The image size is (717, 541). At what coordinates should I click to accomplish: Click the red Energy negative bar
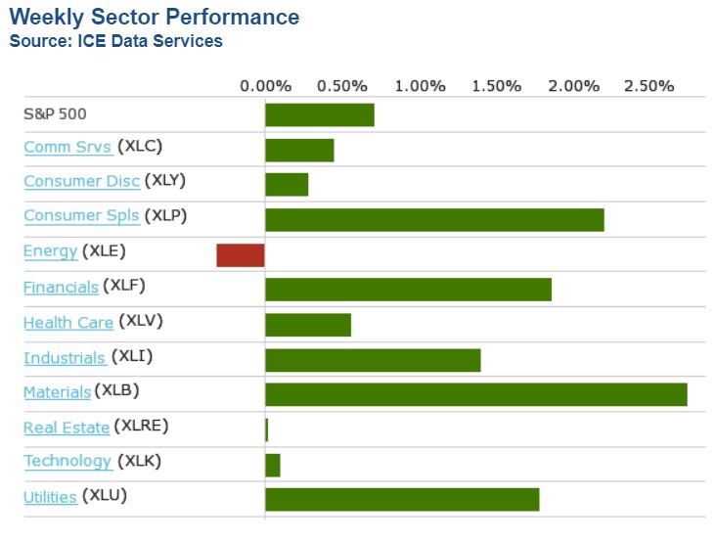pos(241,255)
